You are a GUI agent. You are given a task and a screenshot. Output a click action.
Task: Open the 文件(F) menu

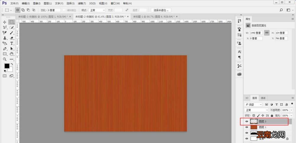click(x=14, y=3)
